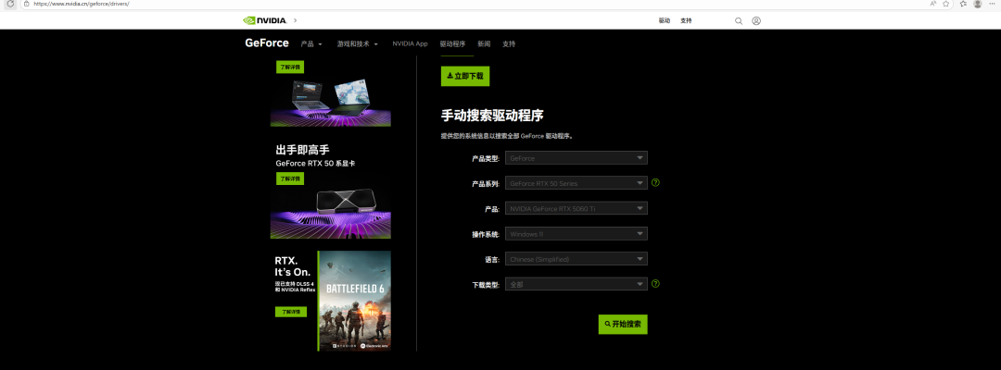The width and height of the screenshot is (1001, 370).
Task: Expand the 游戏和技术 navigation menu
Action: coord(358,44)
